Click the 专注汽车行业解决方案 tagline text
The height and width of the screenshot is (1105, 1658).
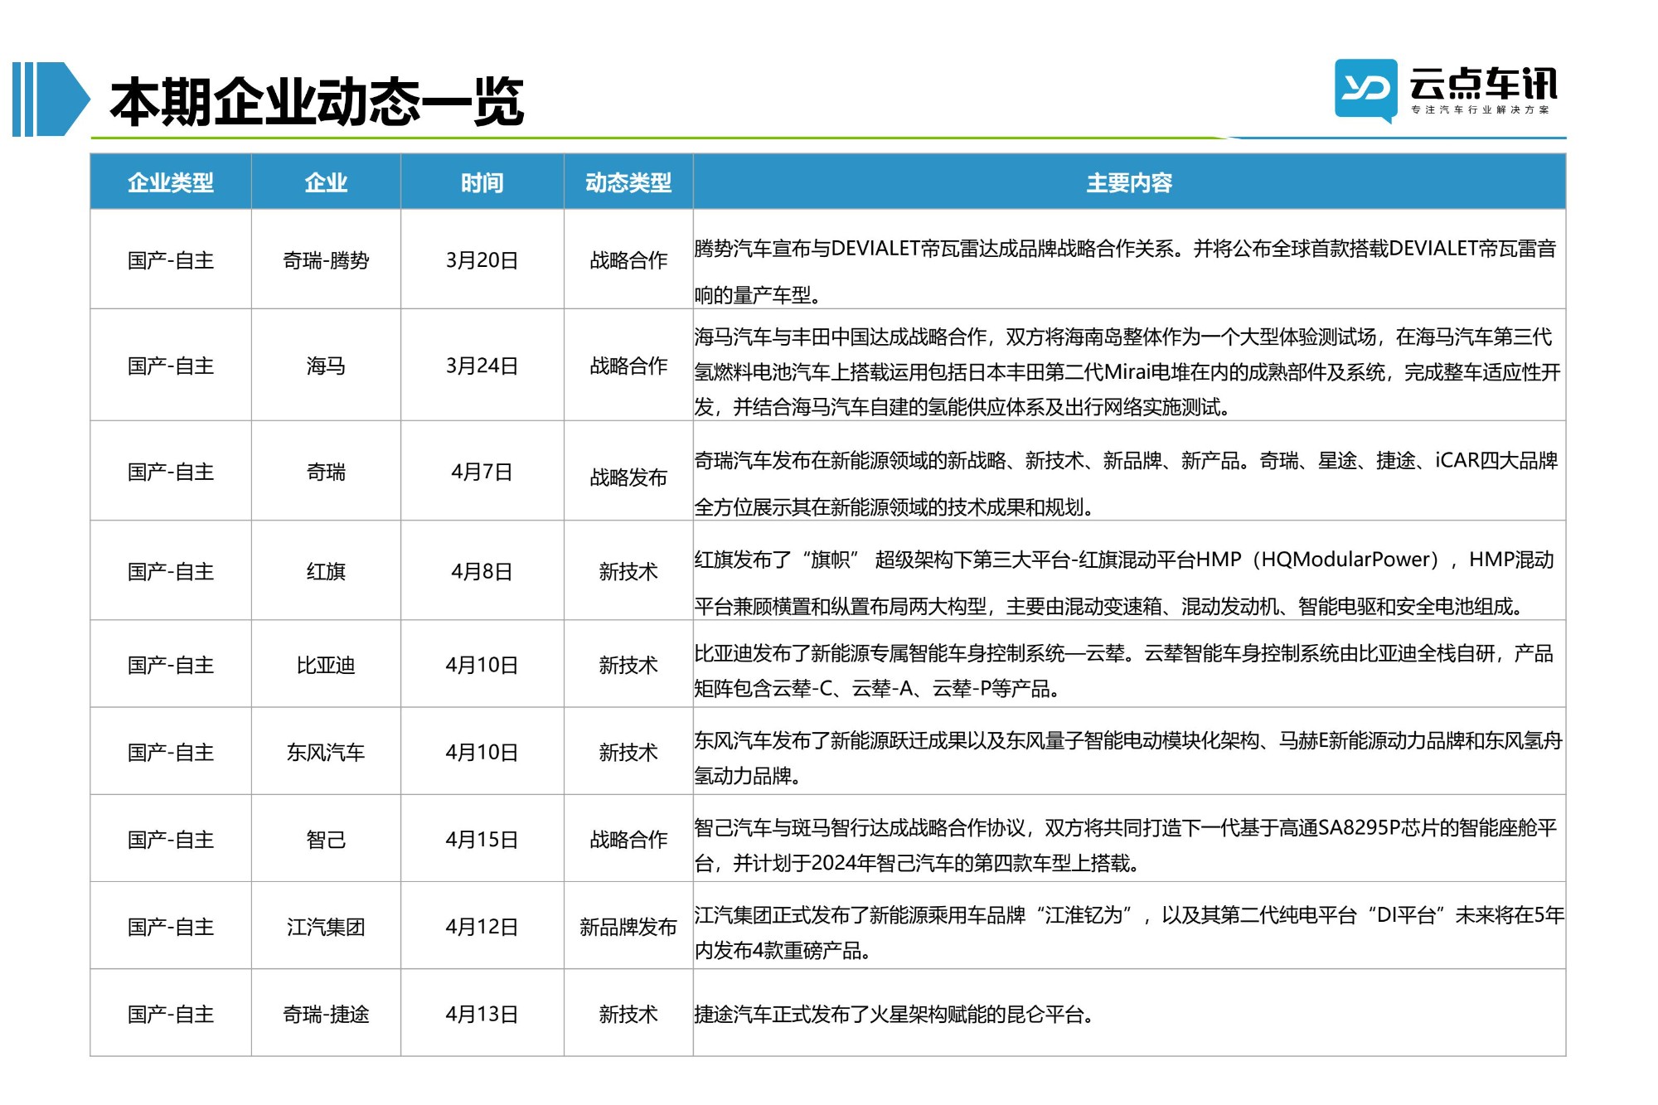(1480, 109)
